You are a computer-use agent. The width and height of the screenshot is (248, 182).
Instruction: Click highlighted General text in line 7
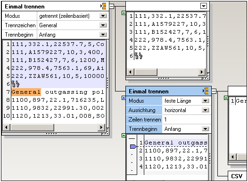(x=26, y=92)
